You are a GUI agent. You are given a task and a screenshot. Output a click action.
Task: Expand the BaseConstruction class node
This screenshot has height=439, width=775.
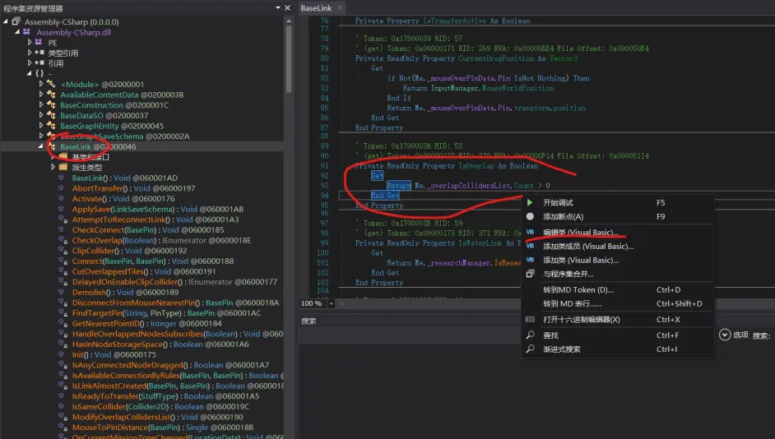[41, 104]
